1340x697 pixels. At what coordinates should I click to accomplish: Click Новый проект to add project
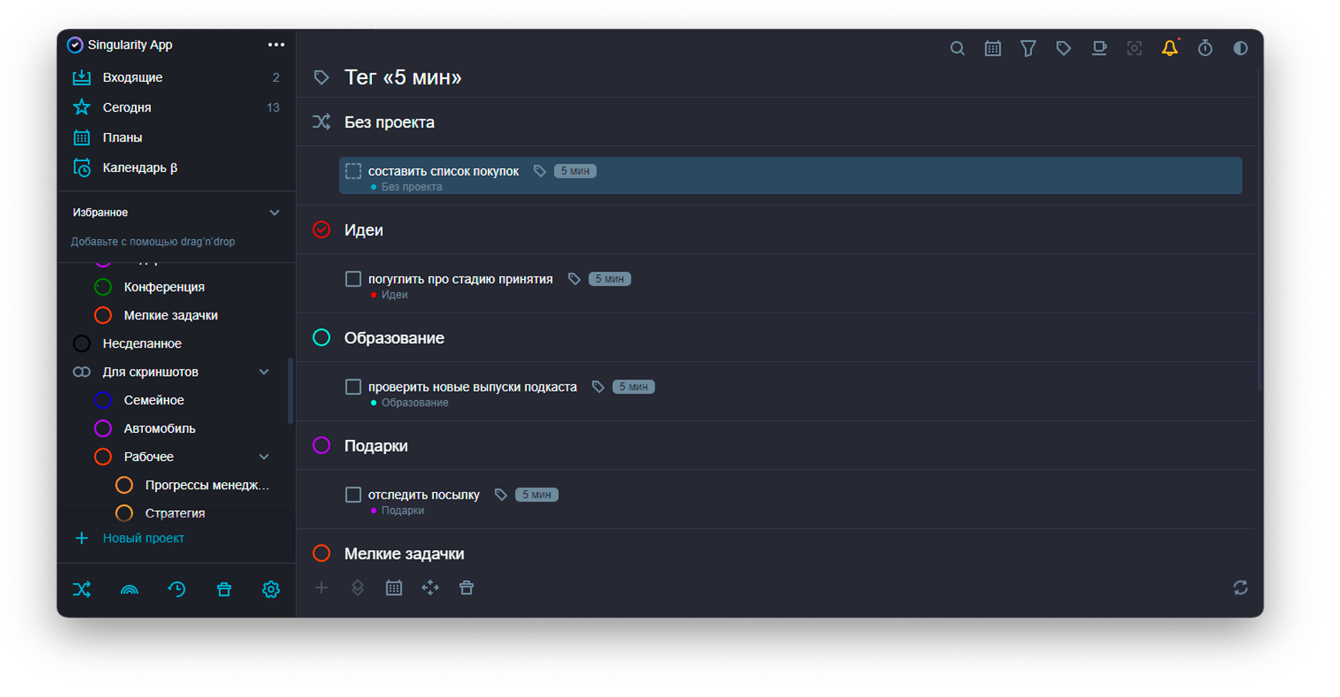click(143, 538)
